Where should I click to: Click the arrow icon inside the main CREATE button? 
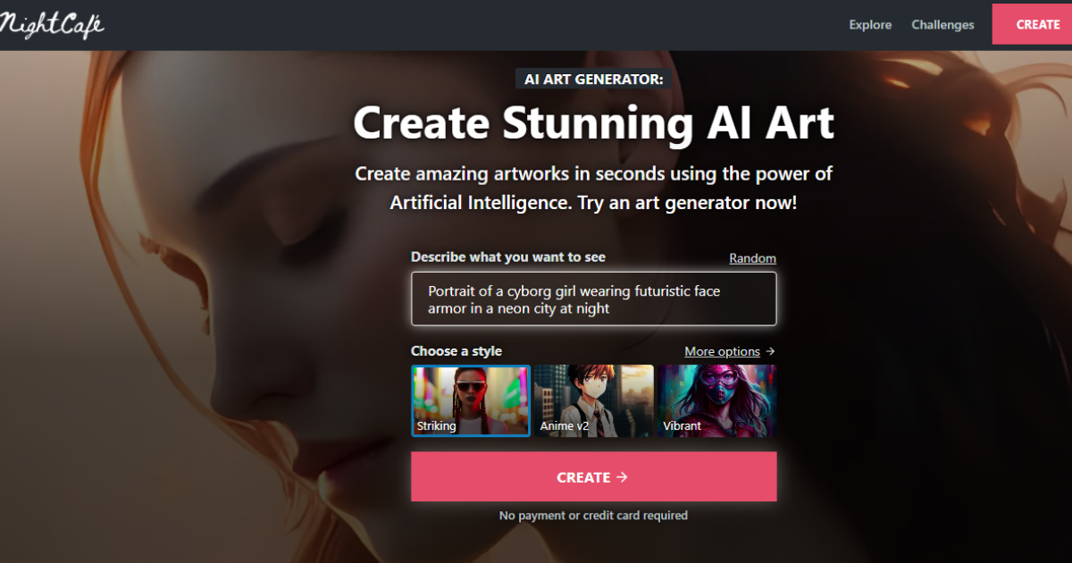point(623,477)
